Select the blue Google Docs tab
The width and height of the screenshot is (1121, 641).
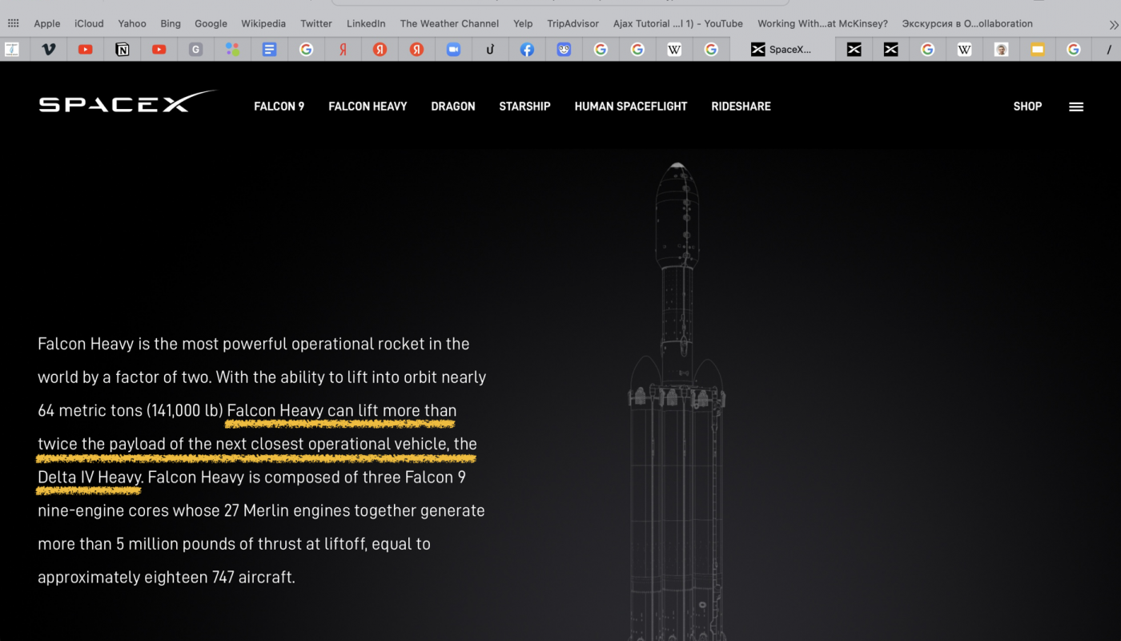click(270, 50)
